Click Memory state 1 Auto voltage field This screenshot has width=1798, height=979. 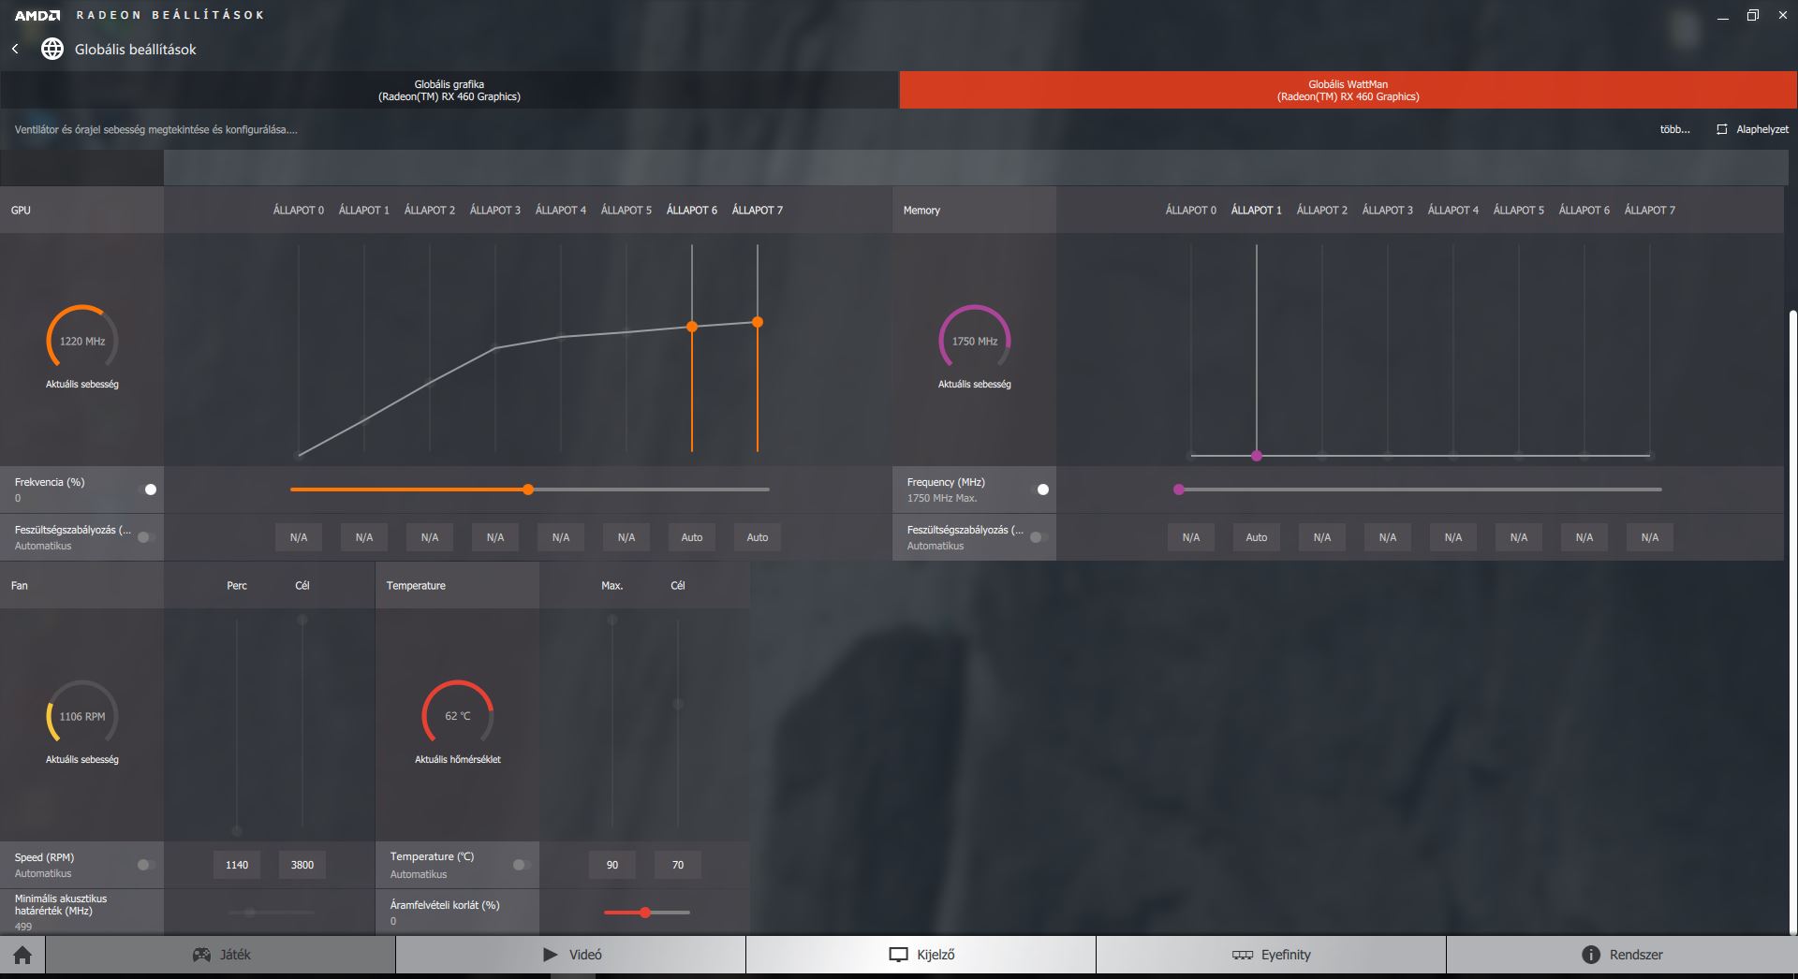[x=1257, y=537]
